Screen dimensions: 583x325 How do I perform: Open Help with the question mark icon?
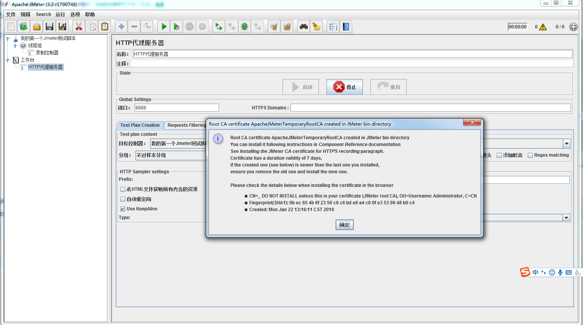[346, 26]
